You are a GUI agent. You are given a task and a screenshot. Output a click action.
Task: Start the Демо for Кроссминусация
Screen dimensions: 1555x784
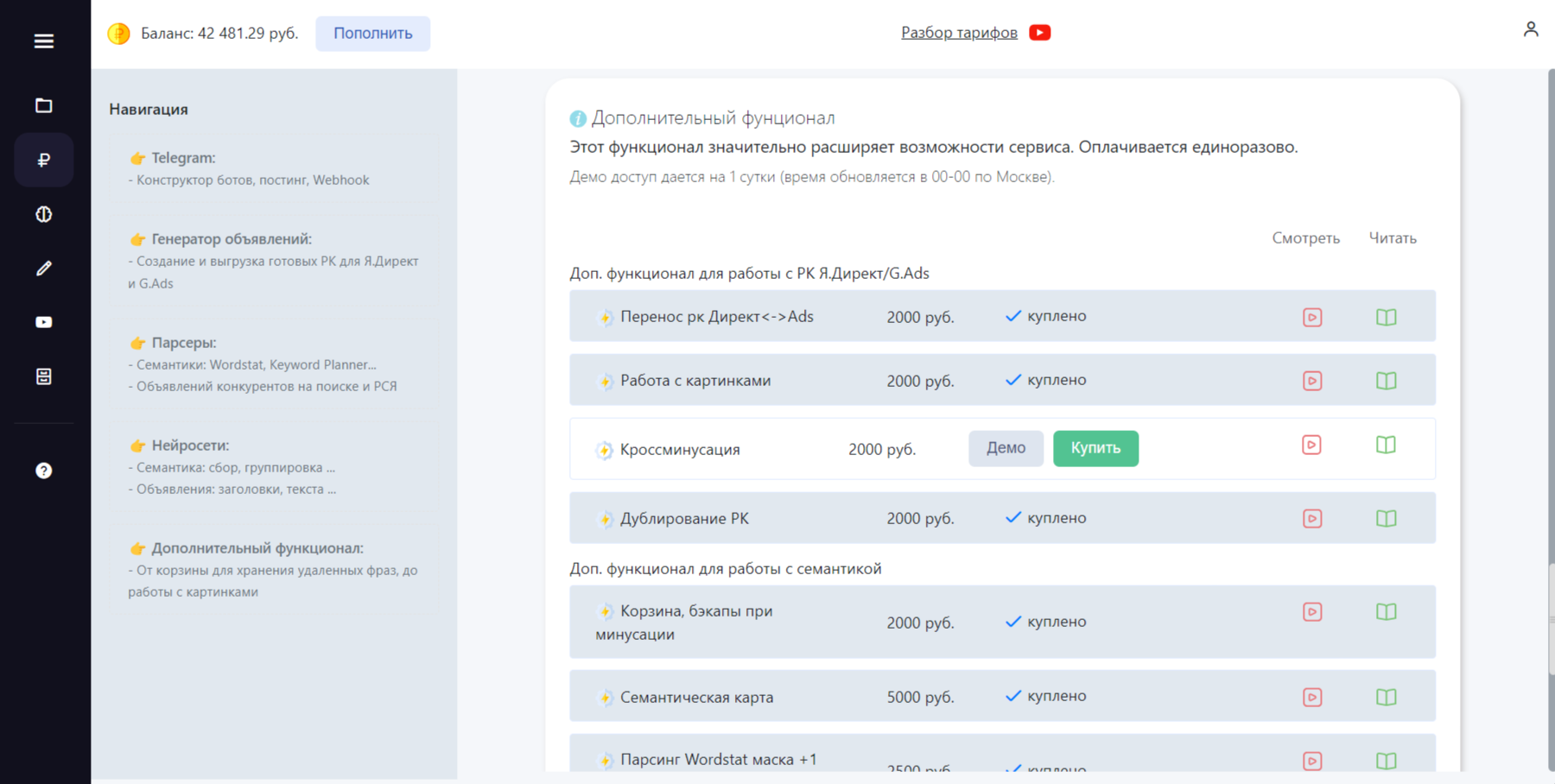(1006, 448)
